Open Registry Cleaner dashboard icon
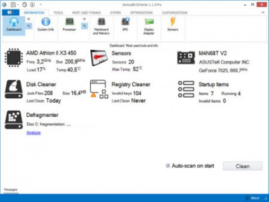This screenshot has width=269, height=202. click(99, 89)
